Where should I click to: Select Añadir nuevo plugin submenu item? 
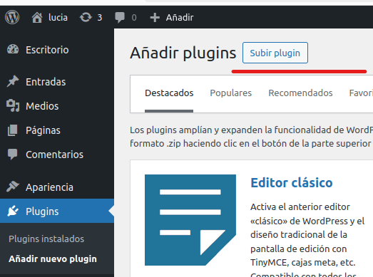[x=53, y=259]
